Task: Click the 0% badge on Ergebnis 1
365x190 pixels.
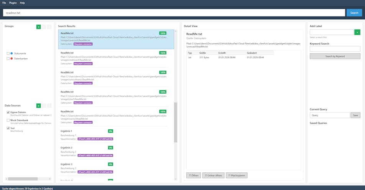Action: pos(110,131)
